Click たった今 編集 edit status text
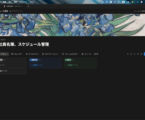 (140, 11)
